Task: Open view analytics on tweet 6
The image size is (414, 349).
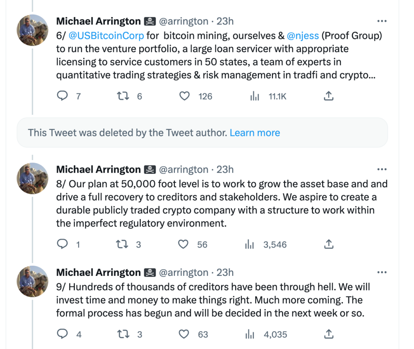Action: 255,96
